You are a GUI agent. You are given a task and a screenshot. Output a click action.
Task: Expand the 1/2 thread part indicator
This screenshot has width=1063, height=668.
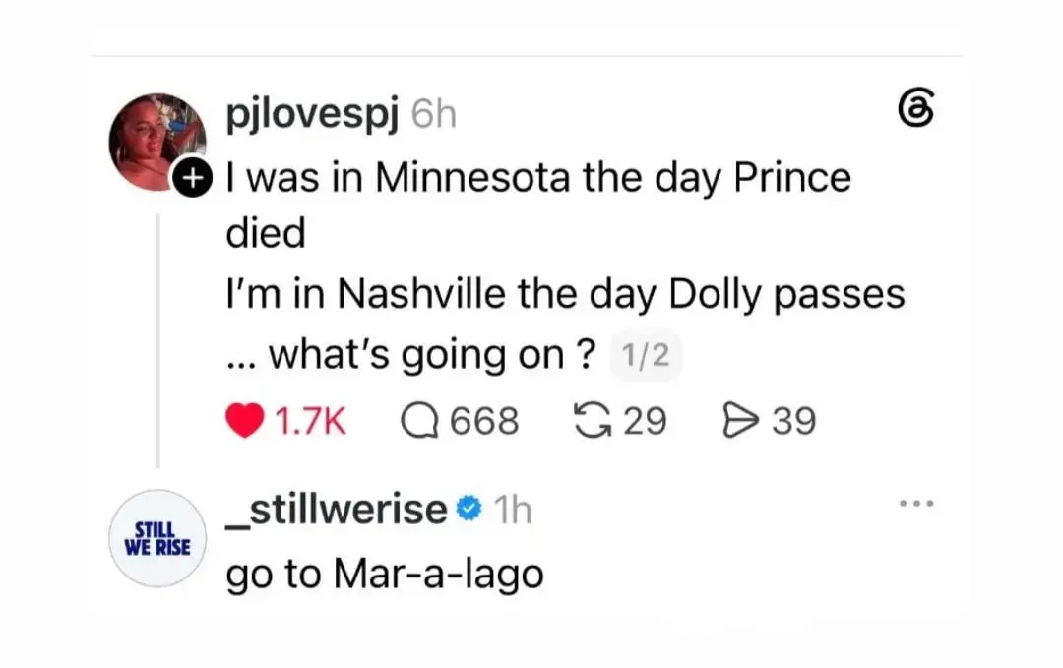pos(646,355)
